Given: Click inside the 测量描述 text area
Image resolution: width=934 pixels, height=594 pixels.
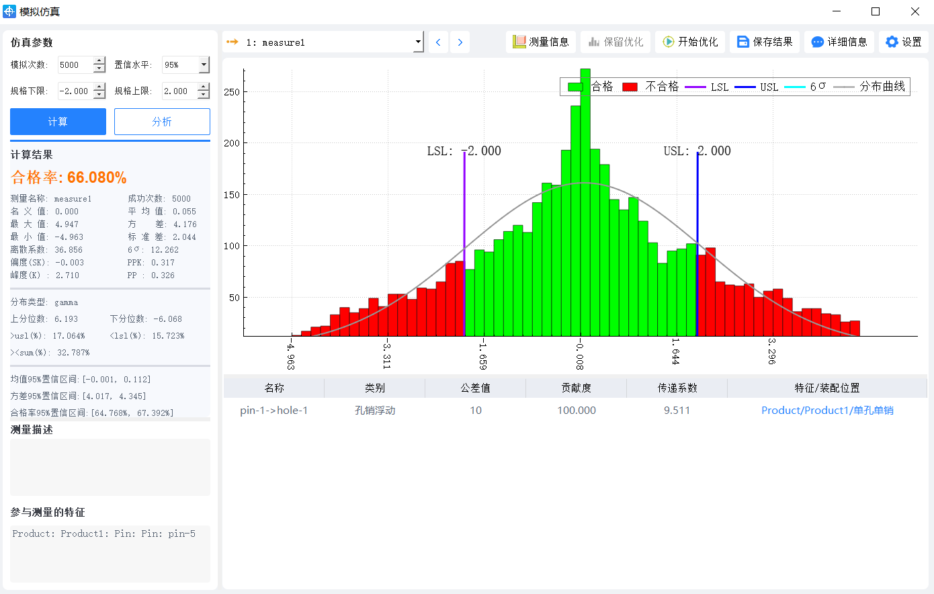Looking at the screenshot, I should coord(110,467).
